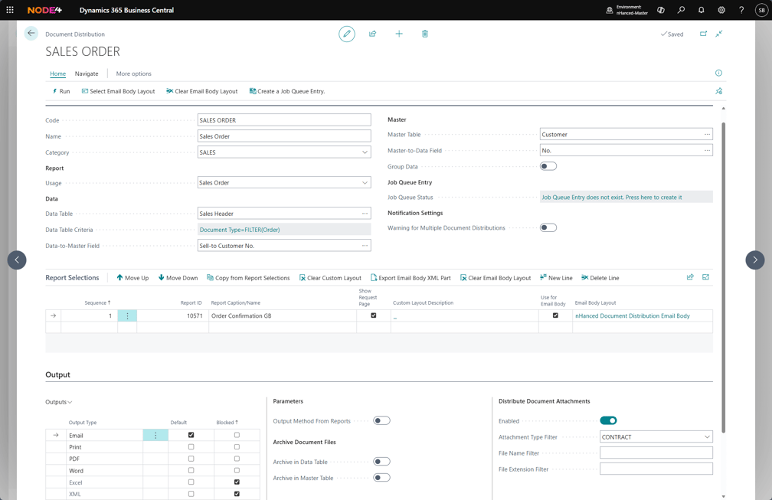Image resolution: width=772 pixels, height=500 pixels.
Task: Click the File Name Filter field
Action: 656,453
